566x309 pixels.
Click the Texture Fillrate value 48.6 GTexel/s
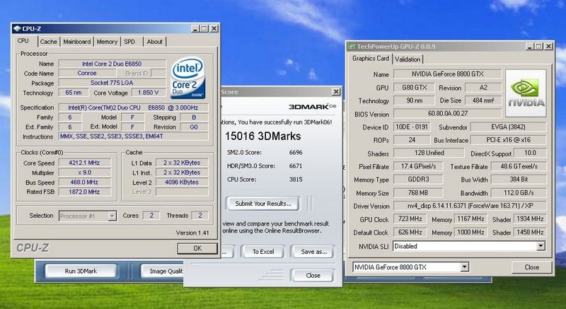519,166
